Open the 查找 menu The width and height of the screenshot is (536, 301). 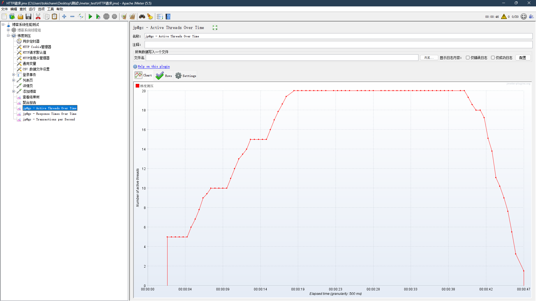[23, 9]
